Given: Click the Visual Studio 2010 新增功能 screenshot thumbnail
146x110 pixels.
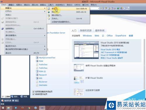Looking at the screenshot, I should 86,50.
